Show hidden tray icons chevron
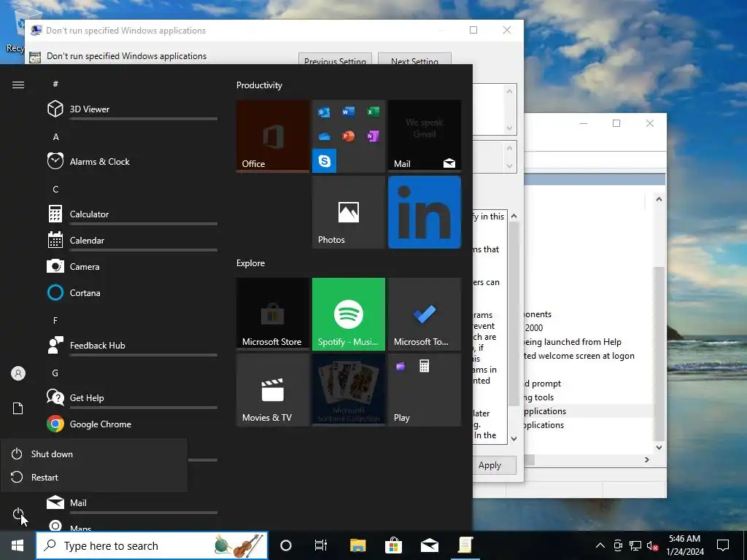The width and height of the screenshot is (747, 560). click(x=600, y=545)
